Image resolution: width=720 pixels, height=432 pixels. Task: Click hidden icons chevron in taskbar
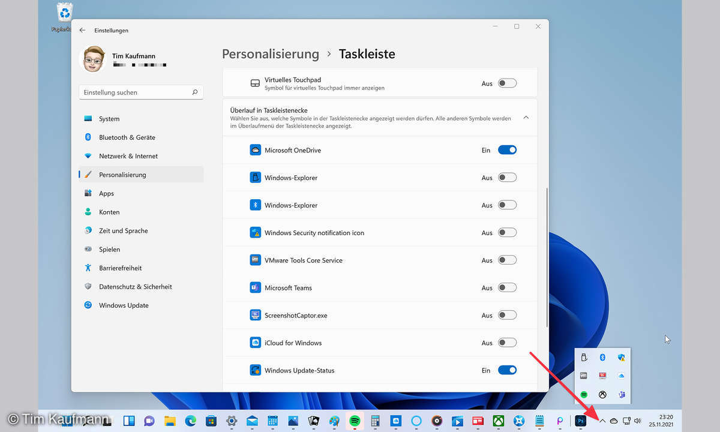point(602,421)
